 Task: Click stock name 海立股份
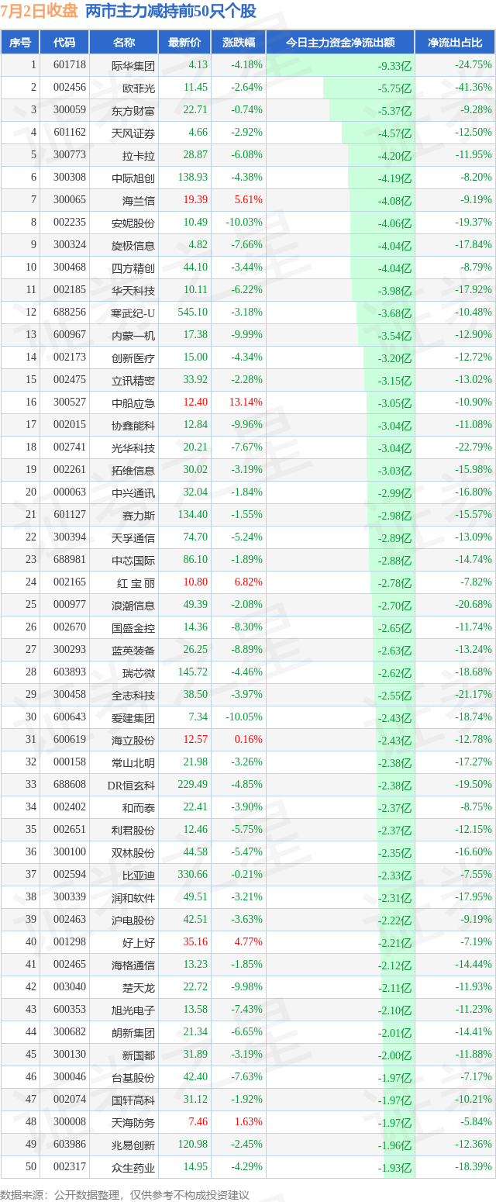[x=133, y=740]
